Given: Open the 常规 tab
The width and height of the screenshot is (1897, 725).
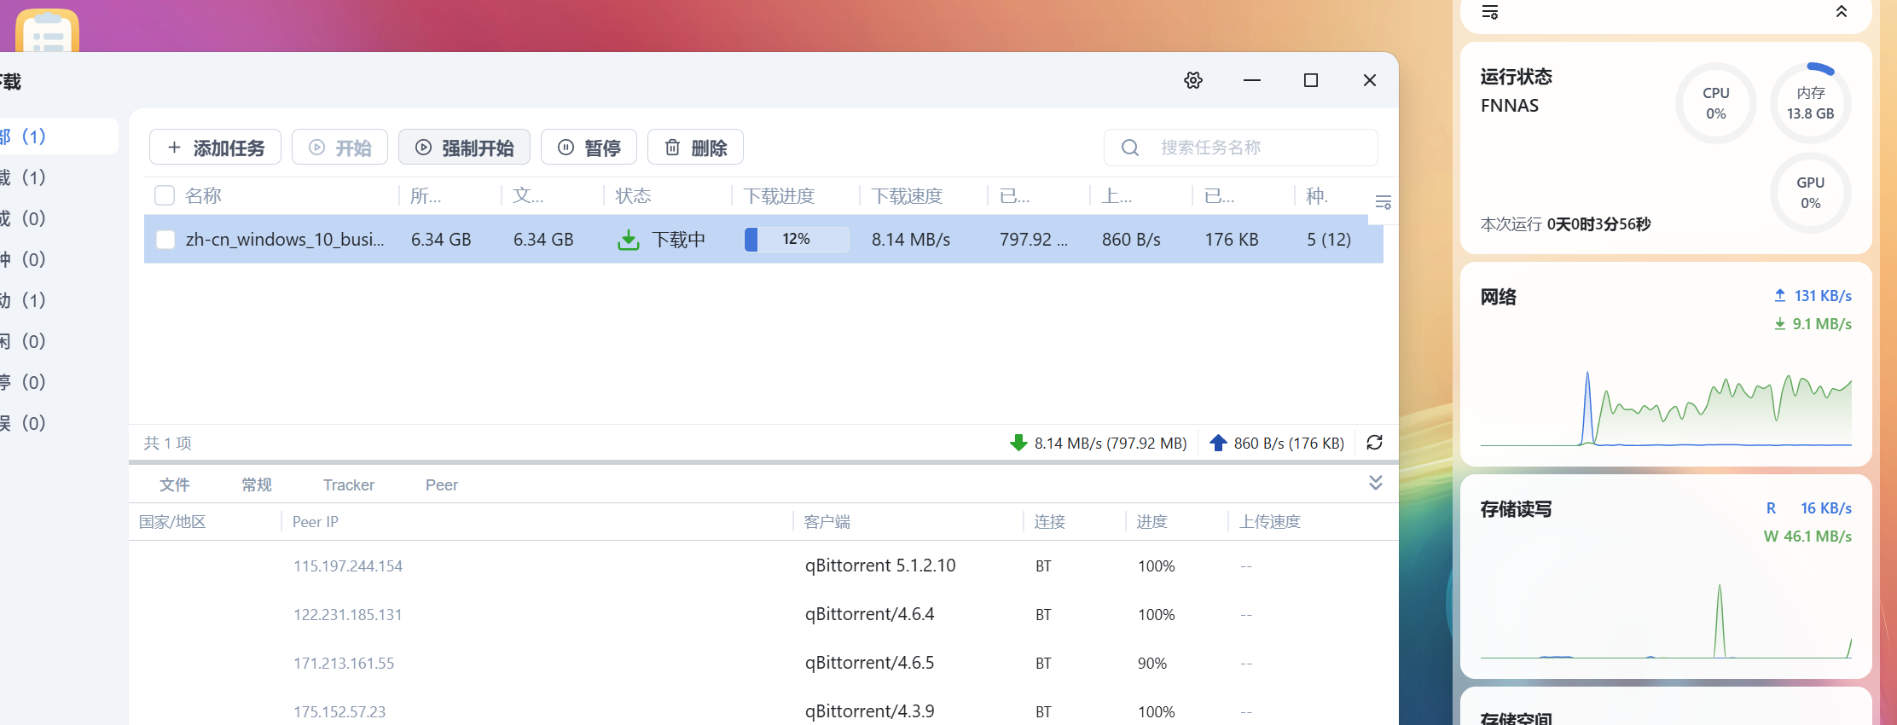Looking at the screenshot, I should coord(256,485).
